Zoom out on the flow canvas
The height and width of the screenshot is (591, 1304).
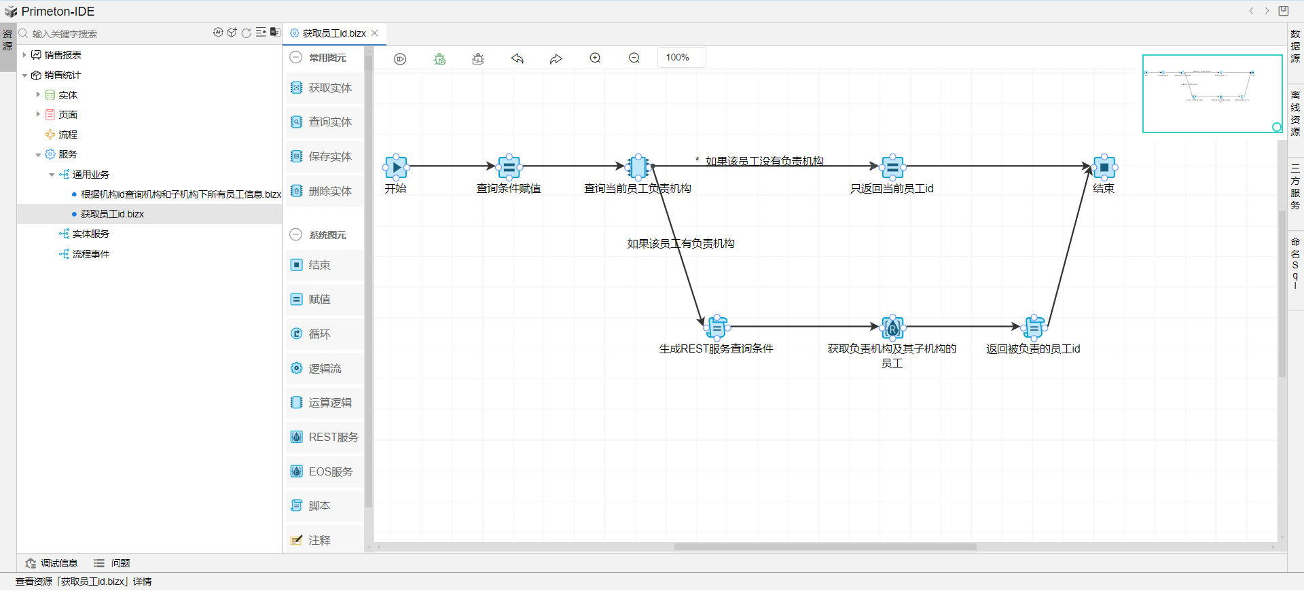(x=634, y=58)
